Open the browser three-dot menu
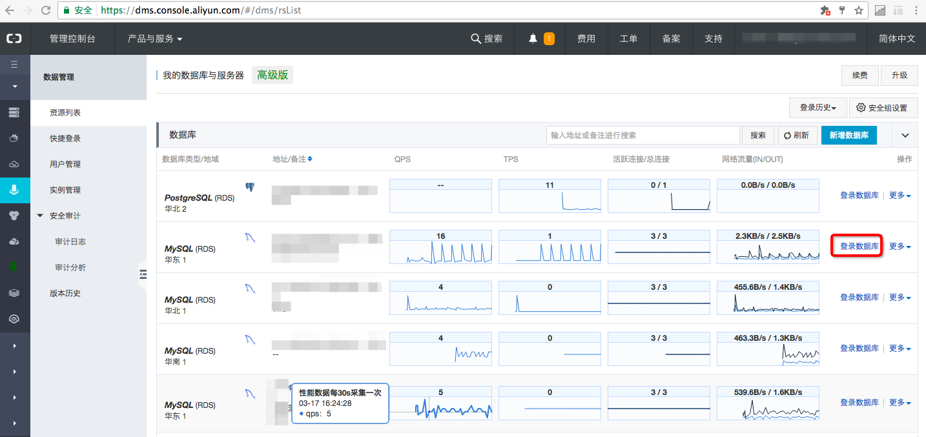The height and width of the screenshot is (437, 926). pyautogui.click(x=916, y=10)
